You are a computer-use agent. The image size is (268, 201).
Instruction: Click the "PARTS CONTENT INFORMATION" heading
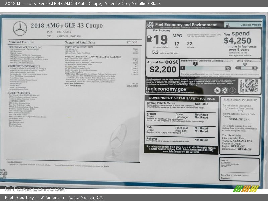241,100
